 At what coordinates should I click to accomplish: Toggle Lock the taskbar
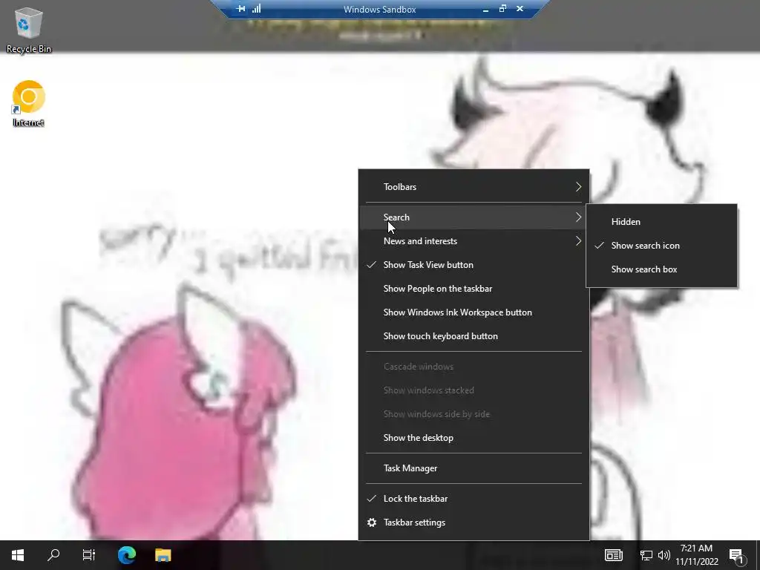(x=474, y=498)
